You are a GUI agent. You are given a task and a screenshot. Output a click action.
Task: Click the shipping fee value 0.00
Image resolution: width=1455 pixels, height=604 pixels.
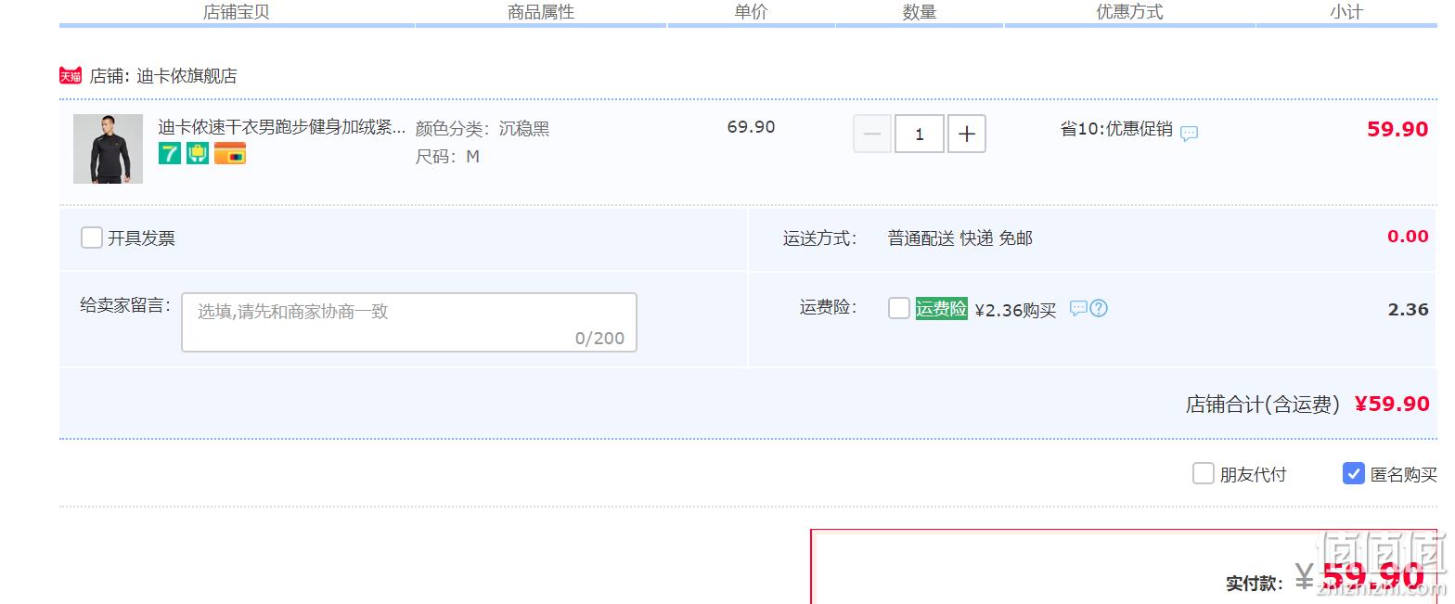[1408, 237]
